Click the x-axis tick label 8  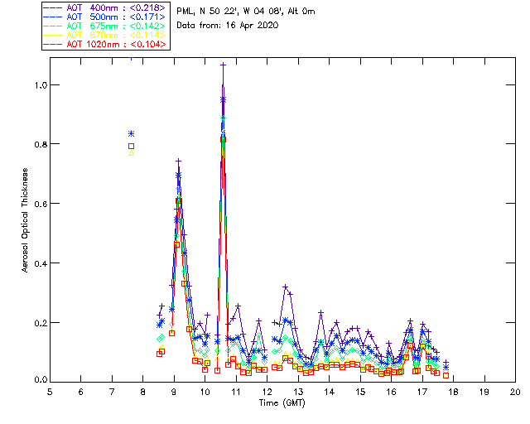tap(143, 392)
